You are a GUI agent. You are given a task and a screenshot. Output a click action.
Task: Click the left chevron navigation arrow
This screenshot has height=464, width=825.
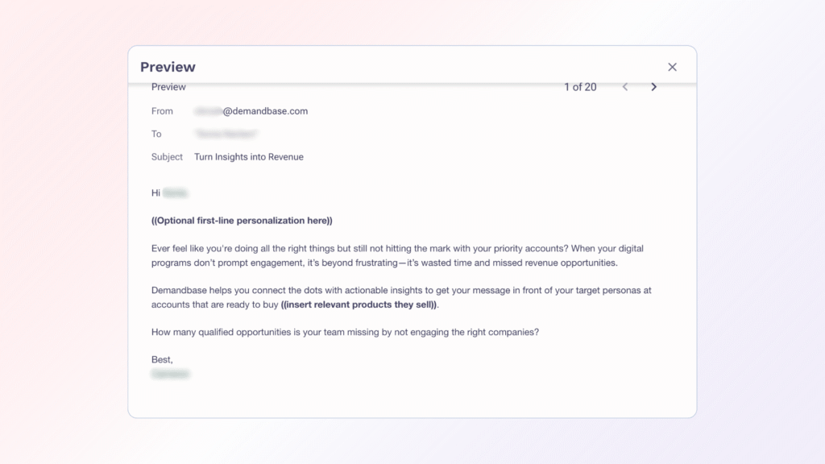click(x=625, y=87)
